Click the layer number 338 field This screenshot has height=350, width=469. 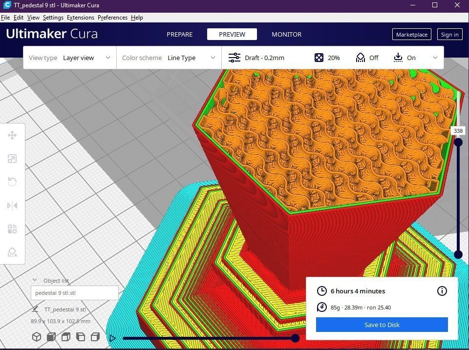pos(458,131)
